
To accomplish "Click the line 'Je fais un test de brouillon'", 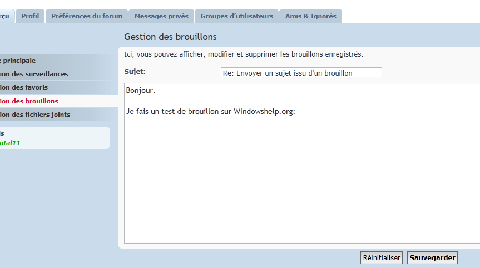I will pos(211,111).
